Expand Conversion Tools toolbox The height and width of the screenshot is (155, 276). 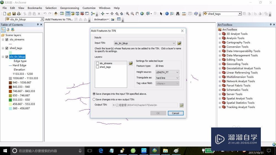(220, 47)
